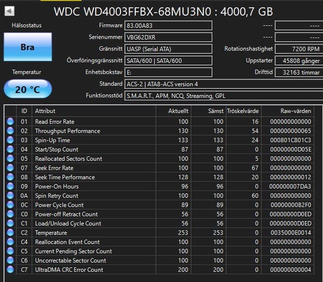323x282 pixels.
Task: Click status orb for Current Pending Sector Count
Action: (10, 251)
